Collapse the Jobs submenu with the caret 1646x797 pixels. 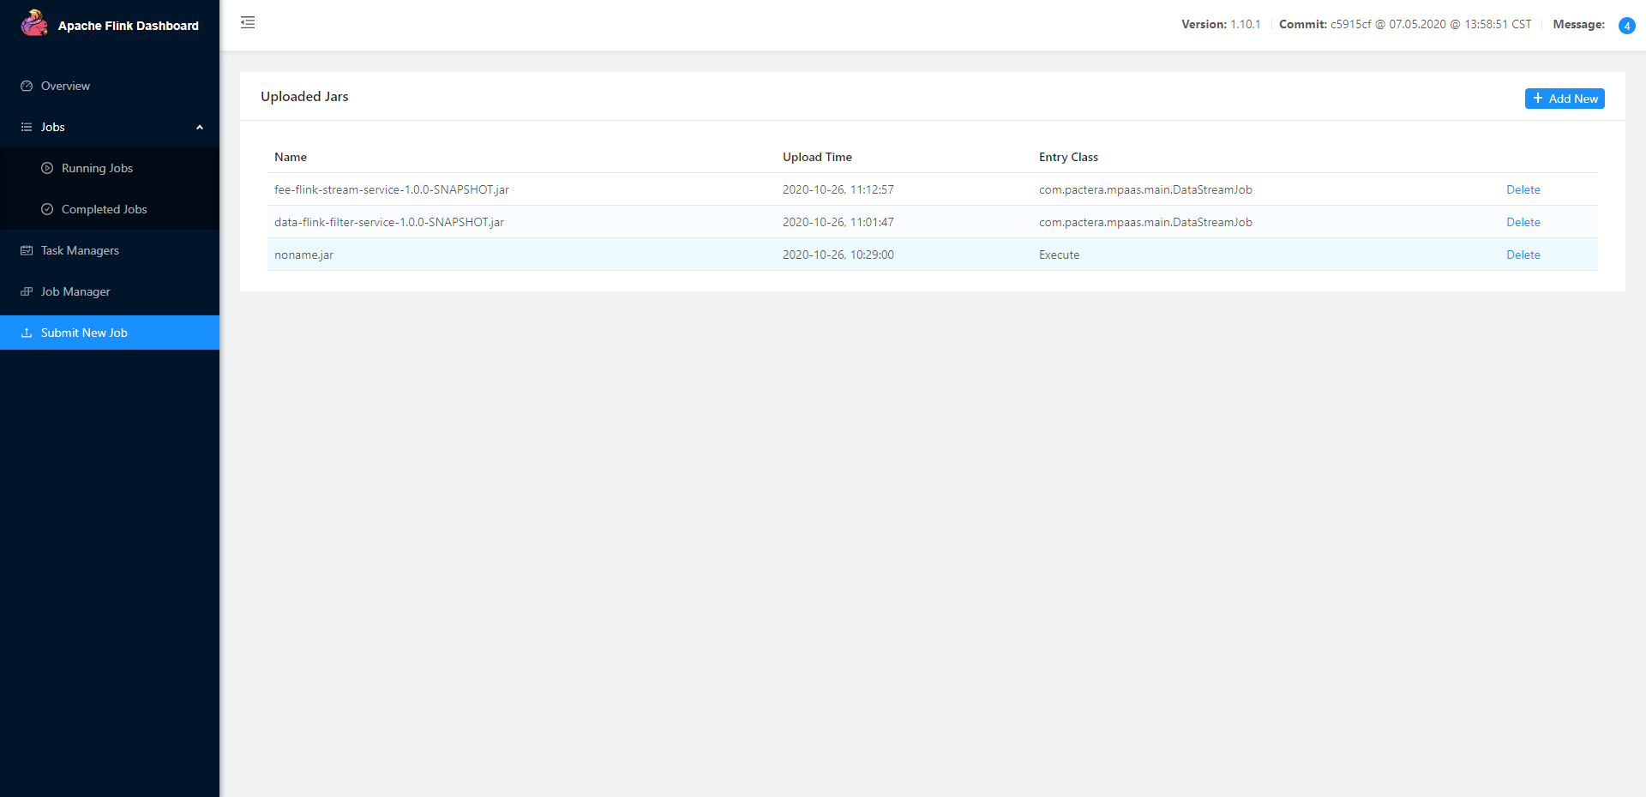tap(200, 128)
